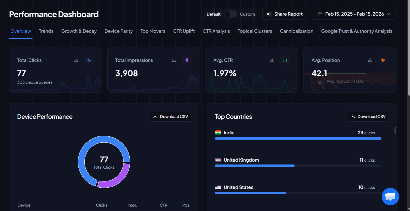Select the Custom mode label
This screenshot has height=211, width=410.
tap(247, 14)
